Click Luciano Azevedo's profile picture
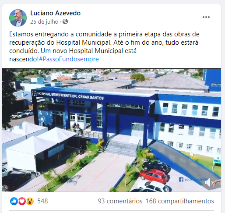 (18, 18)
